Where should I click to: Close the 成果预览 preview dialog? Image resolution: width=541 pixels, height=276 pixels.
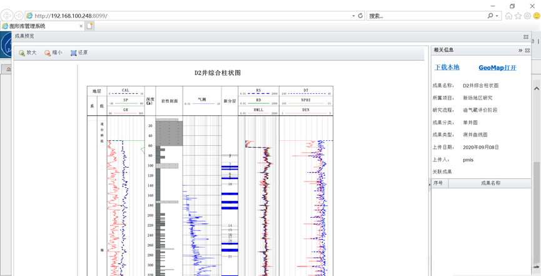(526, 37)
